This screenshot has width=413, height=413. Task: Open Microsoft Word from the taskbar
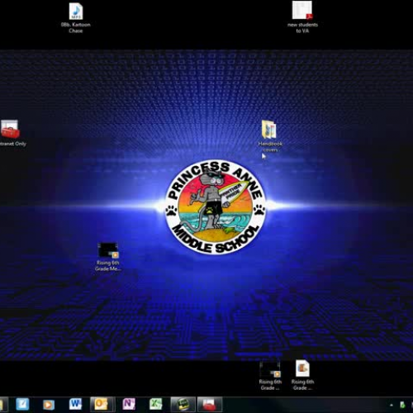75,404
